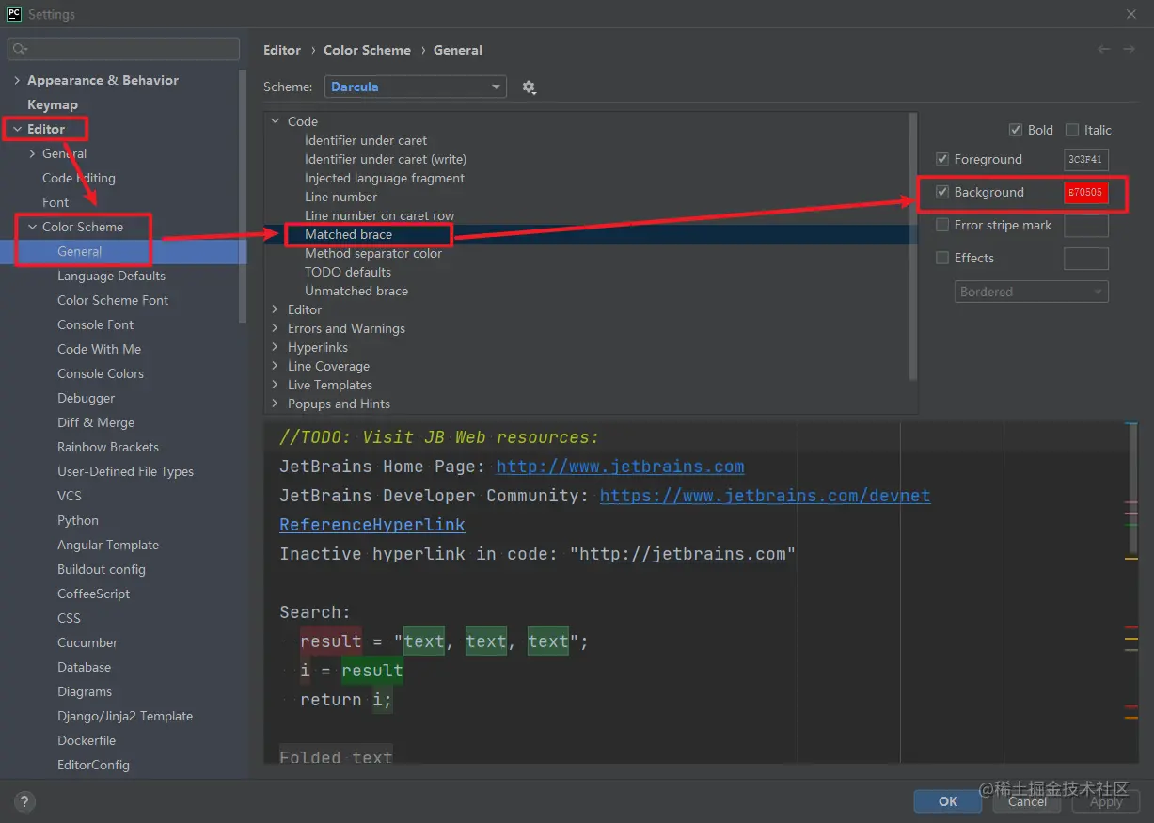Select Method separator color item
This screenshot has height=823, width=1154.
[373, 253]
